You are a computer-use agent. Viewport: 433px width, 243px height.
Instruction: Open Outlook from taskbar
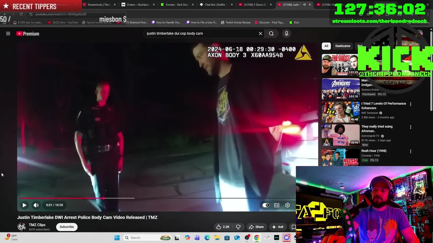coord(237,238)
